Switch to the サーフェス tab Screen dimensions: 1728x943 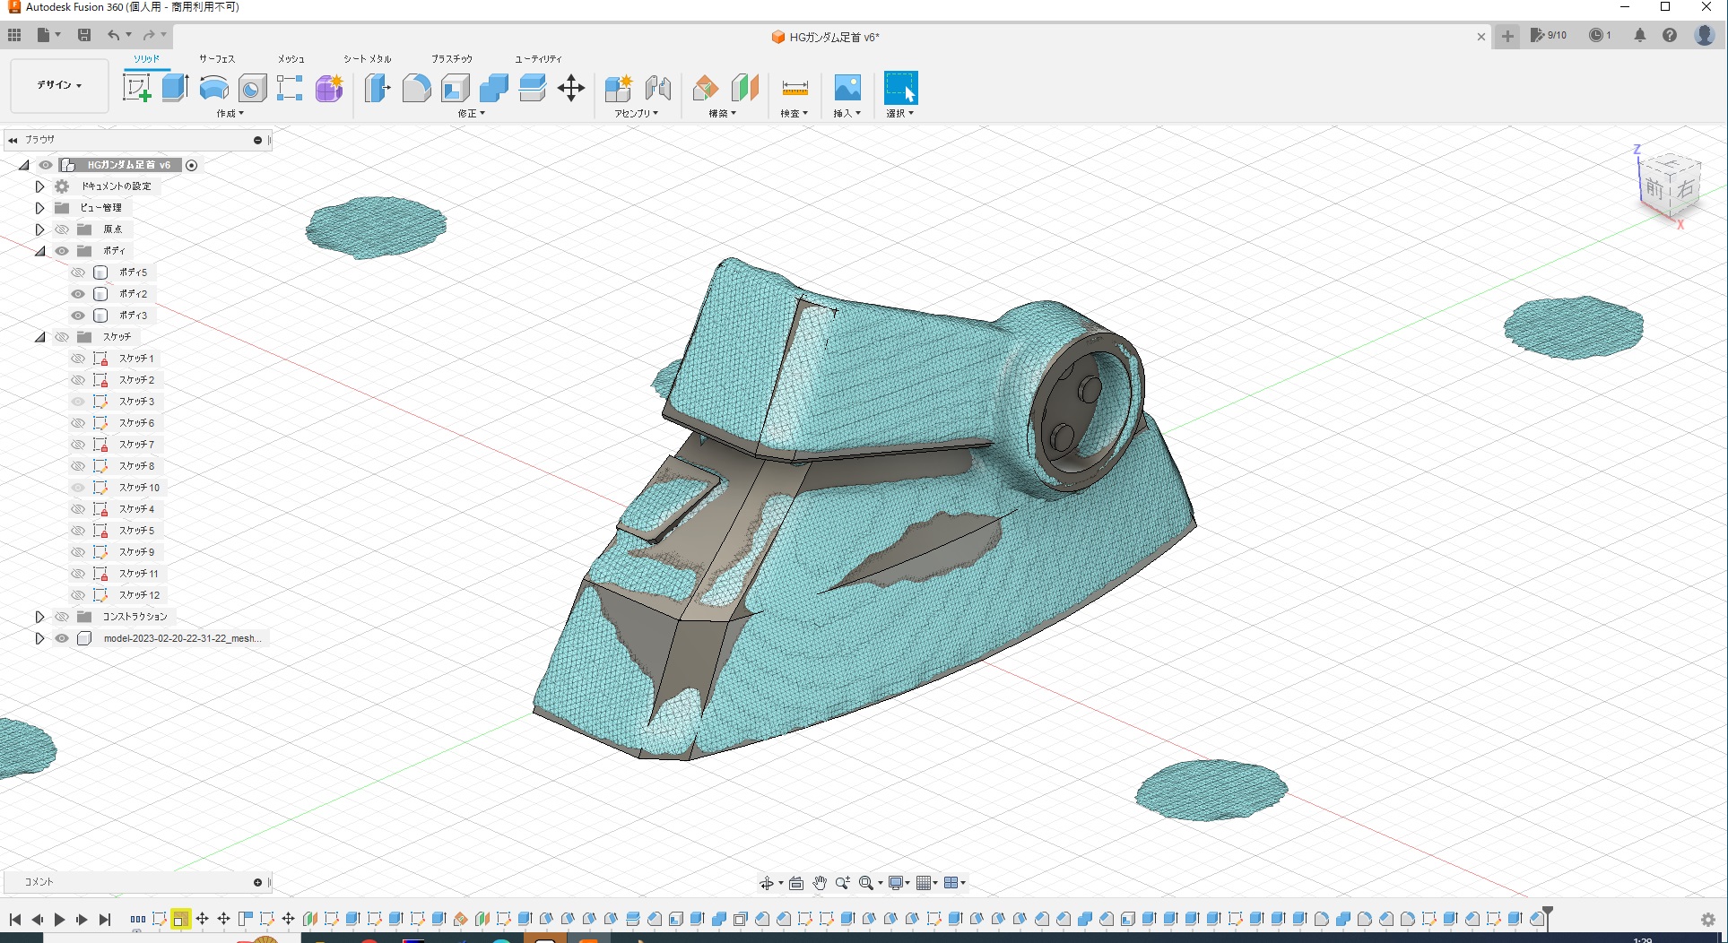[x=217, y=59]
